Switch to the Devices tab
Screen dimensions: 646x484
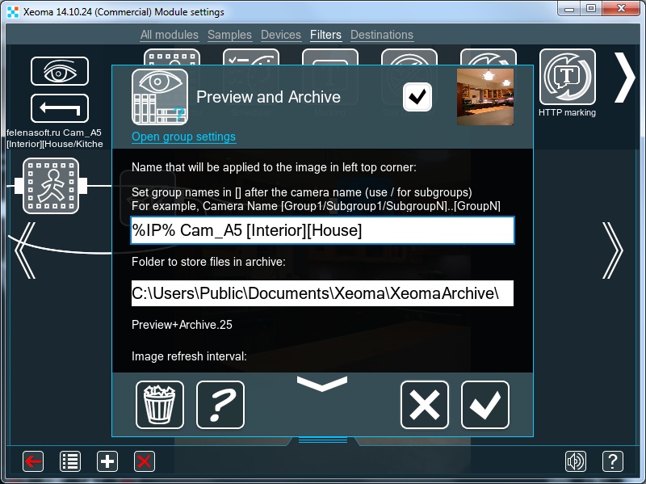click(281, 35)
